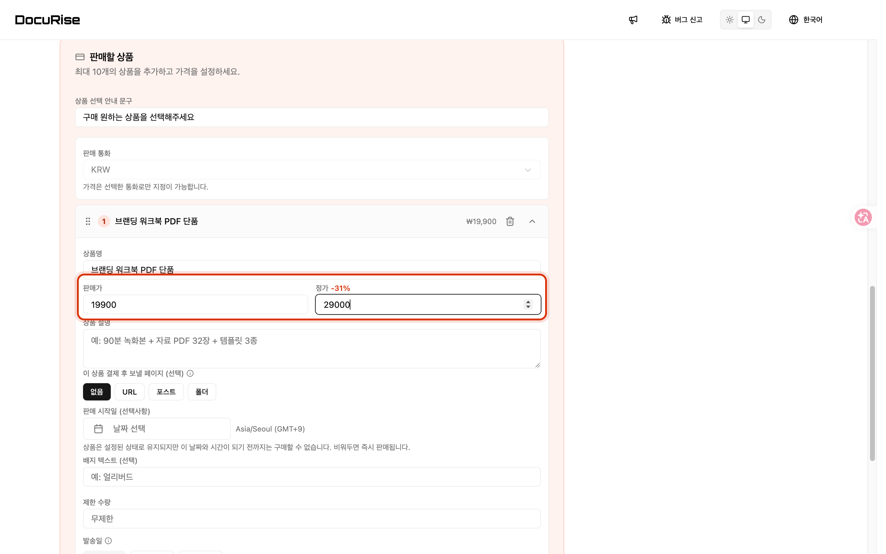Edit the 상품 선택 안내 문구 field
The height and width of the screenshot is (554, 886).
[x=312, y=117]
